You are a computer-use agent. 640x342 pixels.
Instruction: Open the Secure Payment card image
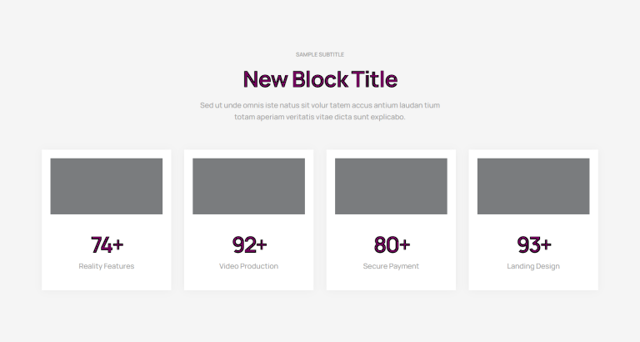click(x=391, y=186)
